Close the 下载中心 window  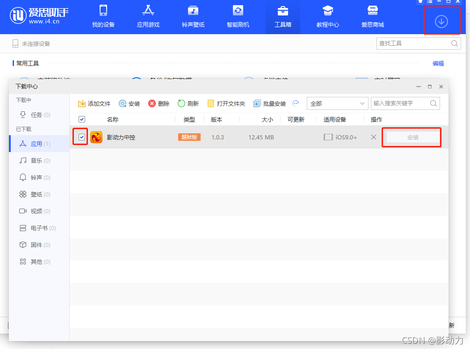point(441,87)
